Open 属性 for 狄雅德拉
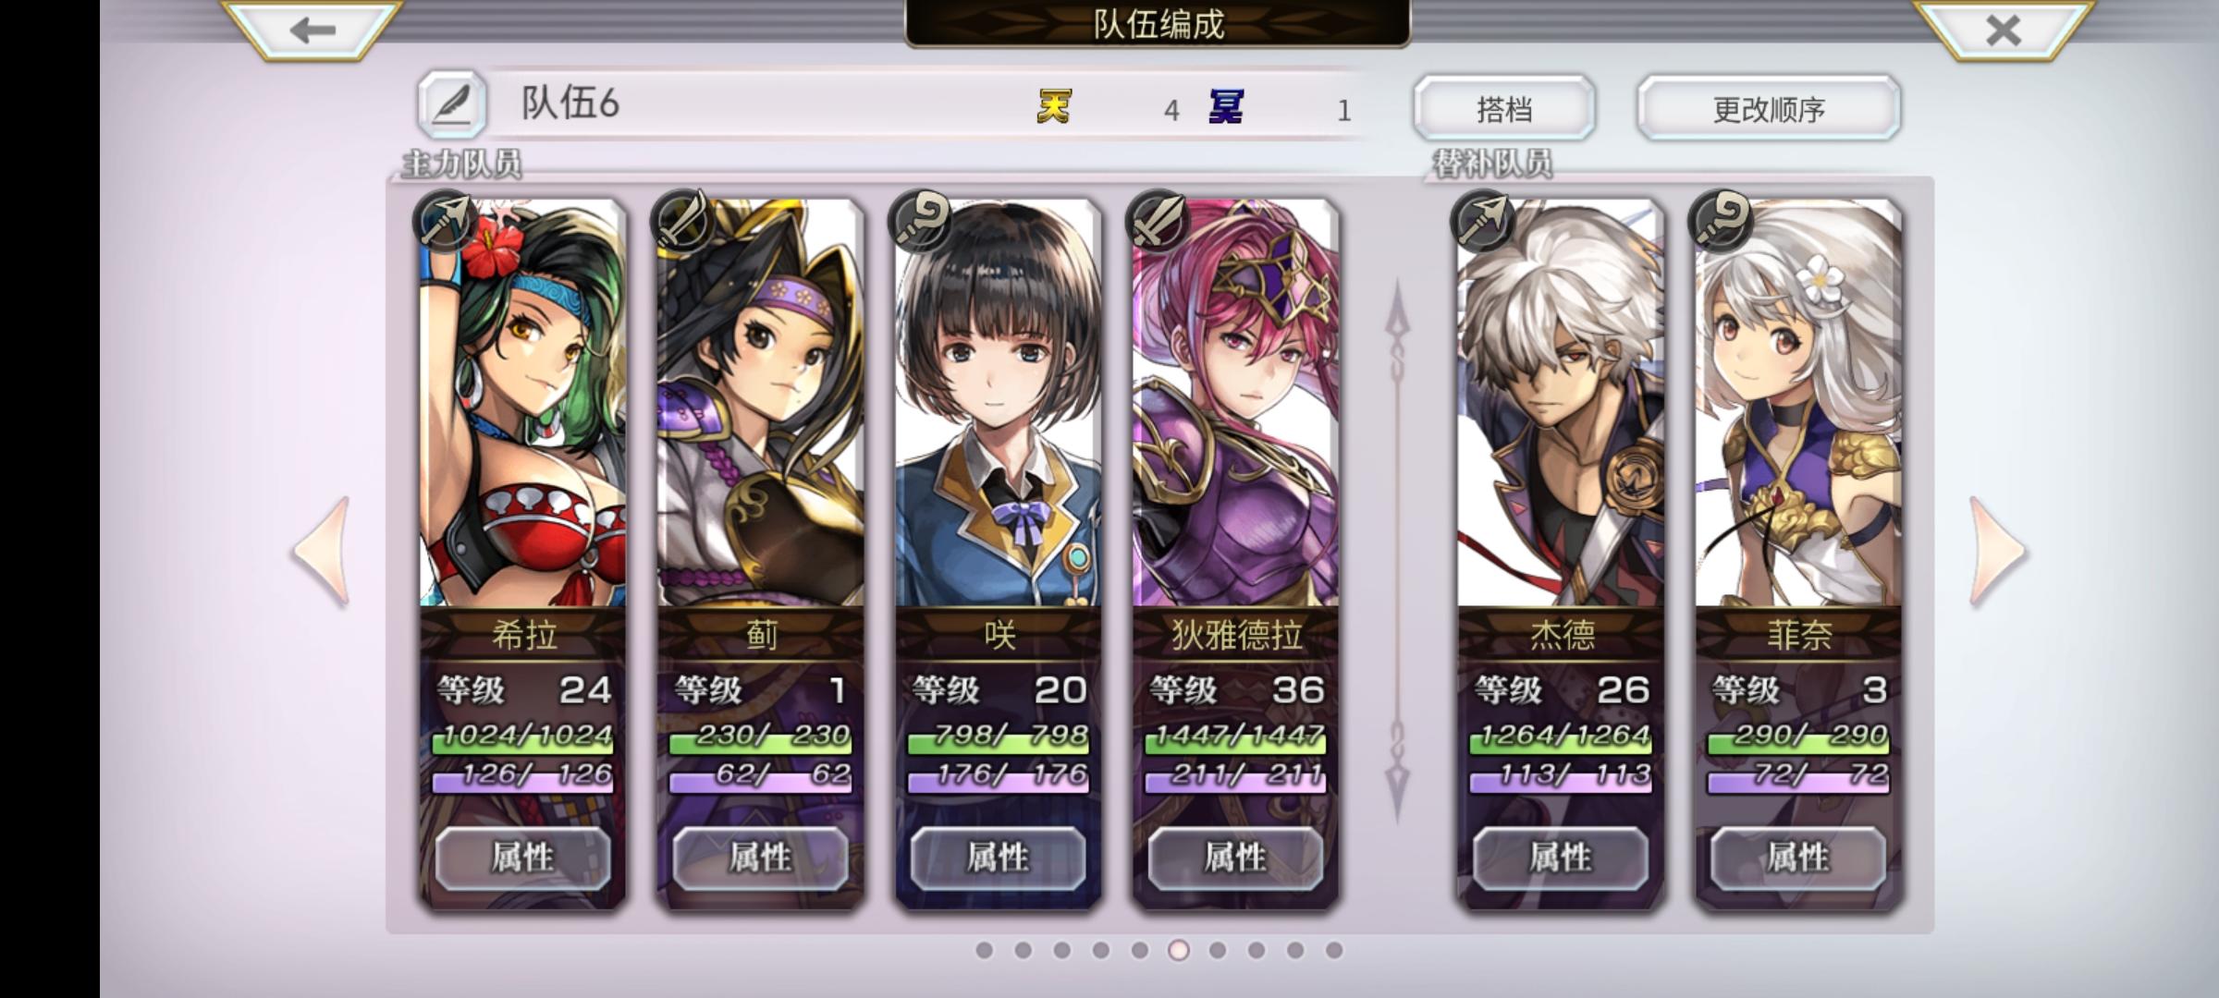 [1235, 858]
